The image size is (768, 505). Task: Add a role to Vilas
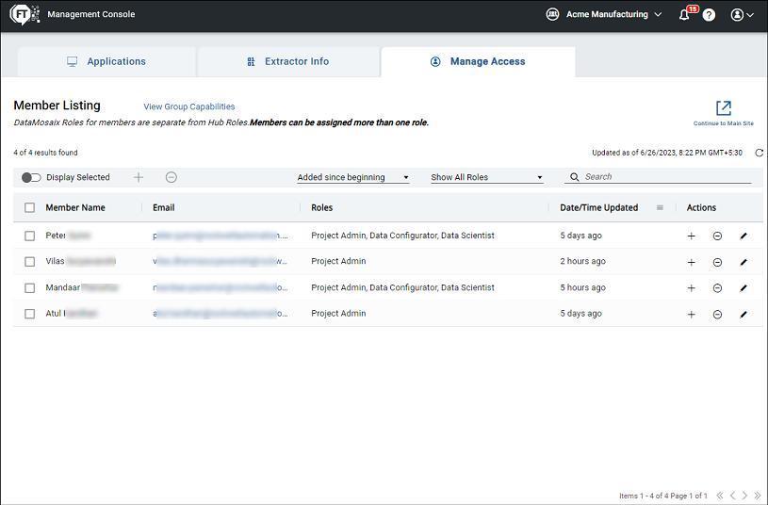[x=691, y=262]
